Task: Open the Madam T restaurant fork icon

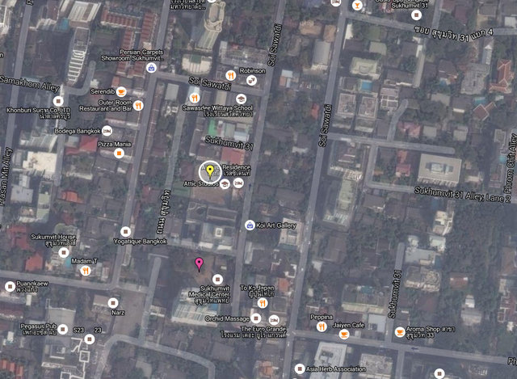Action: pos(86,271)
